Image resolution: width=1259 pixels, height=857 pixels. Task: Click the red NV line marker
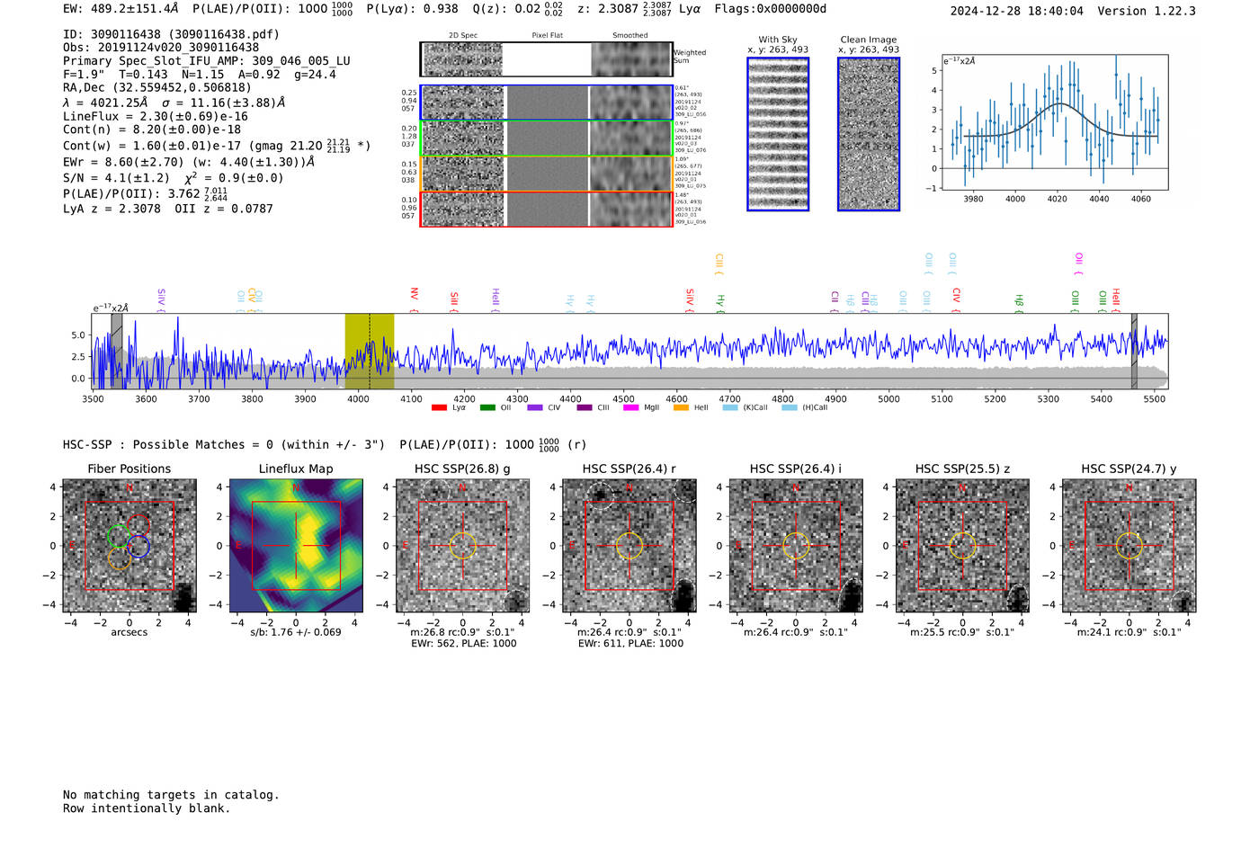point(415,300)
